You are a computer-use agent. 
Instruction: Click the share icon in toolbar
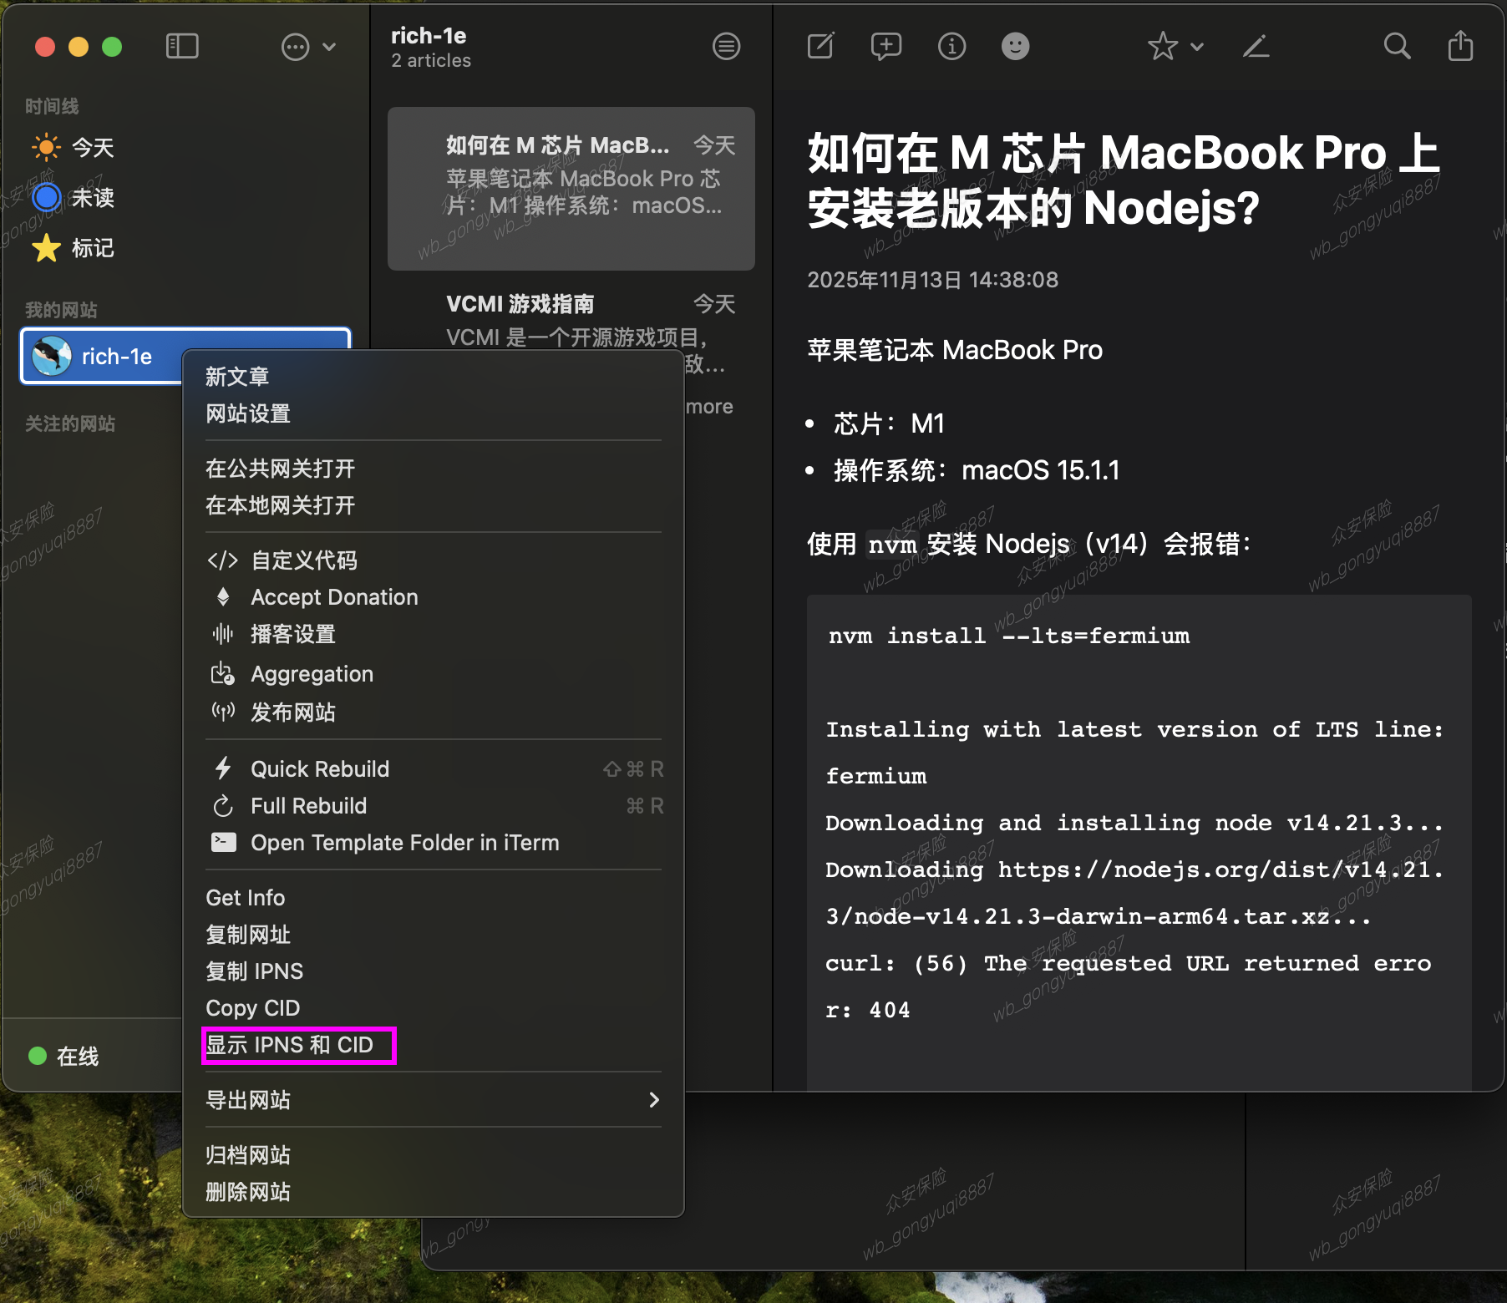1460,46
